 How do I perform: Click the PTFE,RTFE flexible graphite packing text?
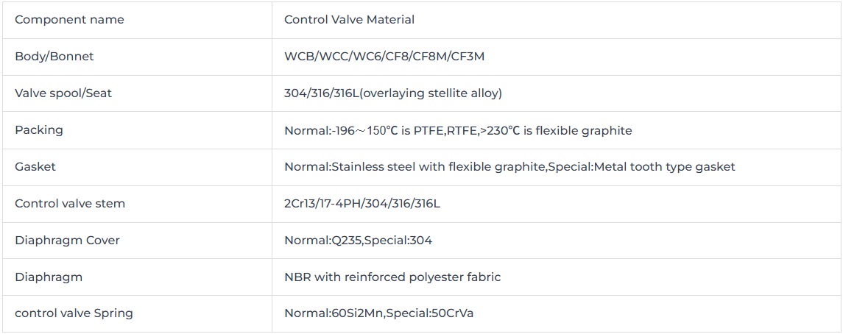pos(458,130)
